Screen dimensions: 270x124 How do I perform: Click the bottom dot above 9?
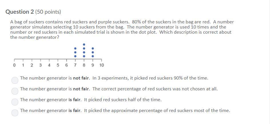(x=93, y=56)
